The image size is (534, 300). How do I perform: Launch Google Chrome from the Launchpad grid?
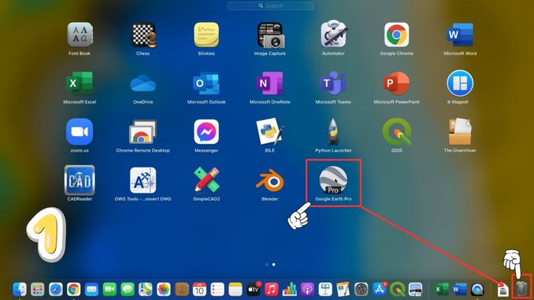click(x=397, y=35)
